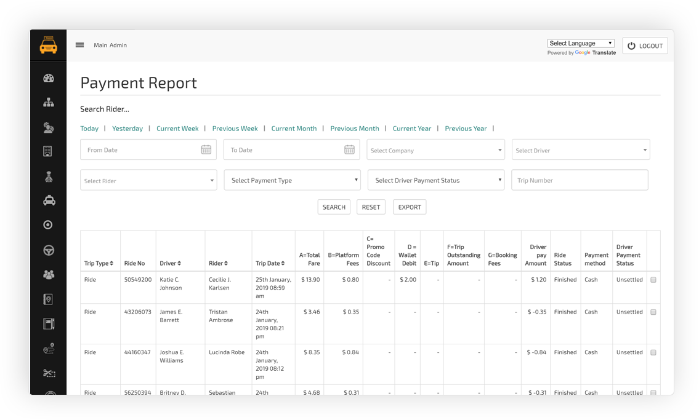Select the steering wheel drivers icon
This screenshot has width=699, height=420.
tap(48, 250)
